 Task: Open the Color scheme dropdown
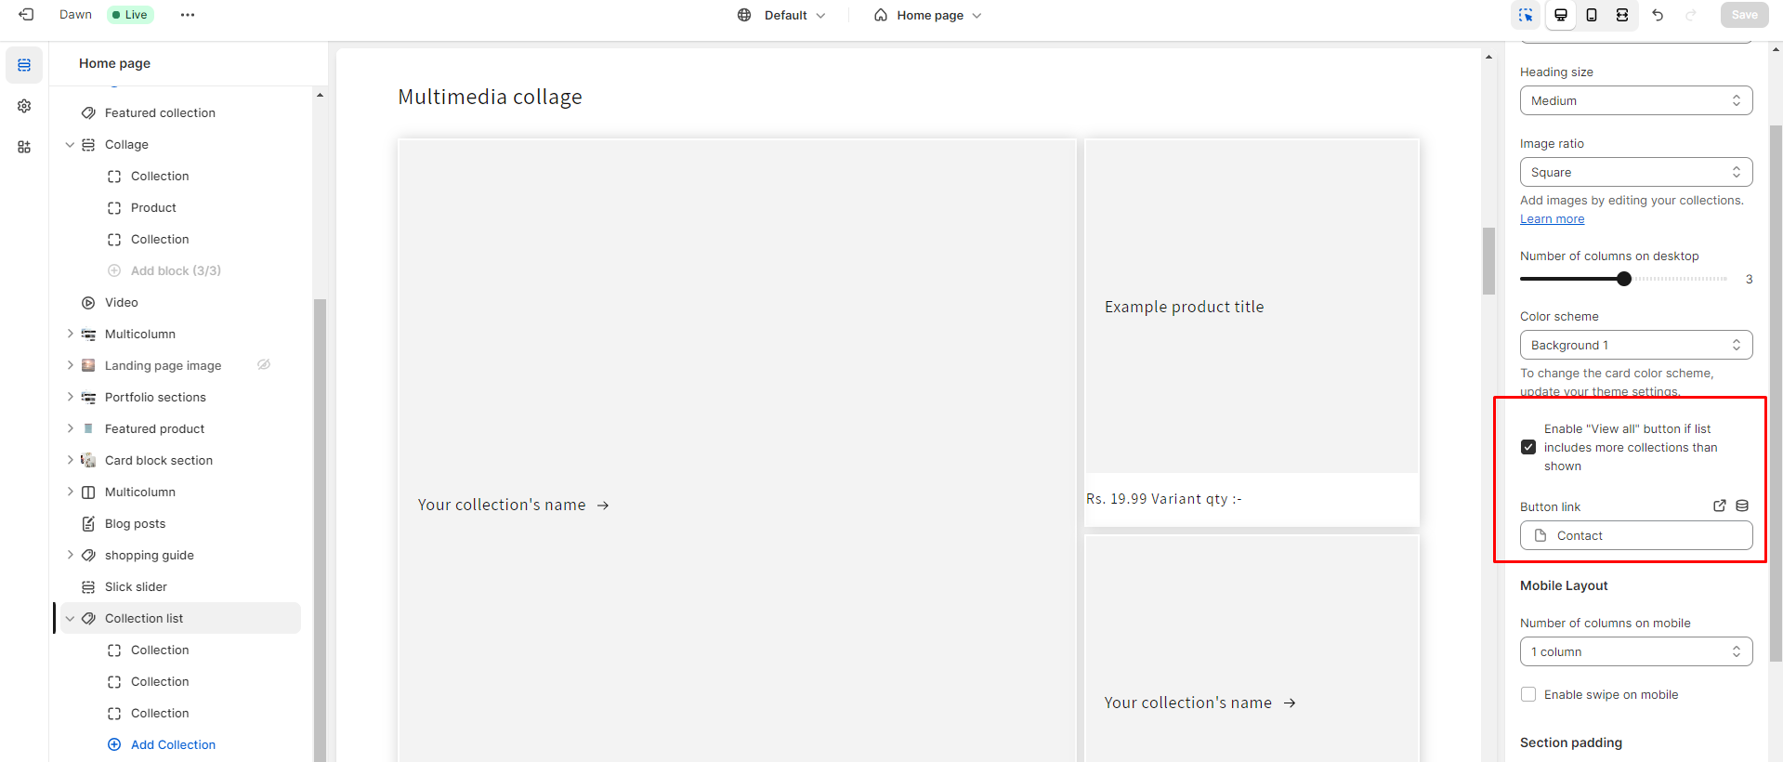1635,345
